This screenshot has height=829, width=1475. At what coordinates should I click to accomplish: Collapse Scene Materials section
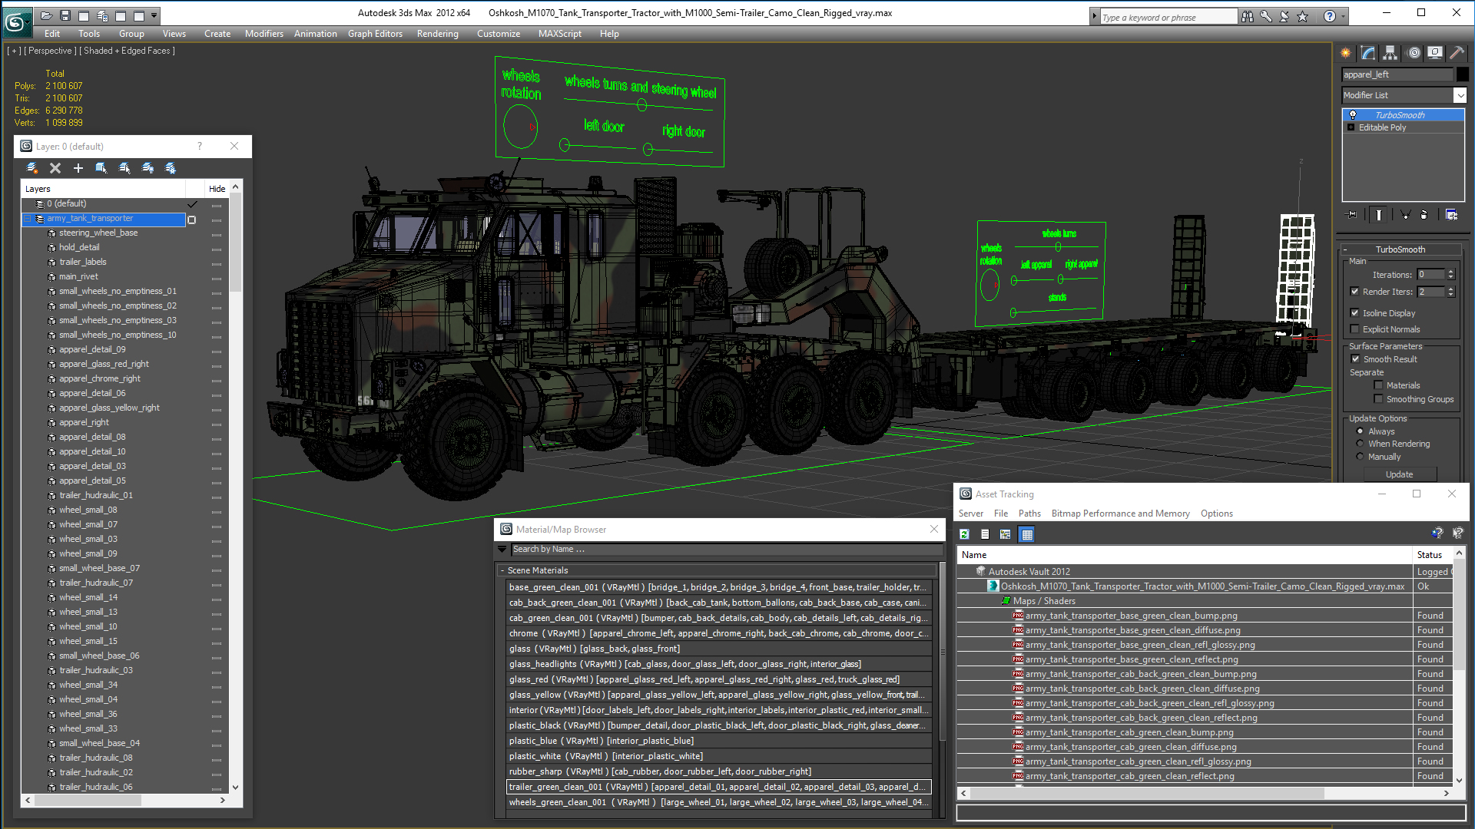click(x=502, y=571)
